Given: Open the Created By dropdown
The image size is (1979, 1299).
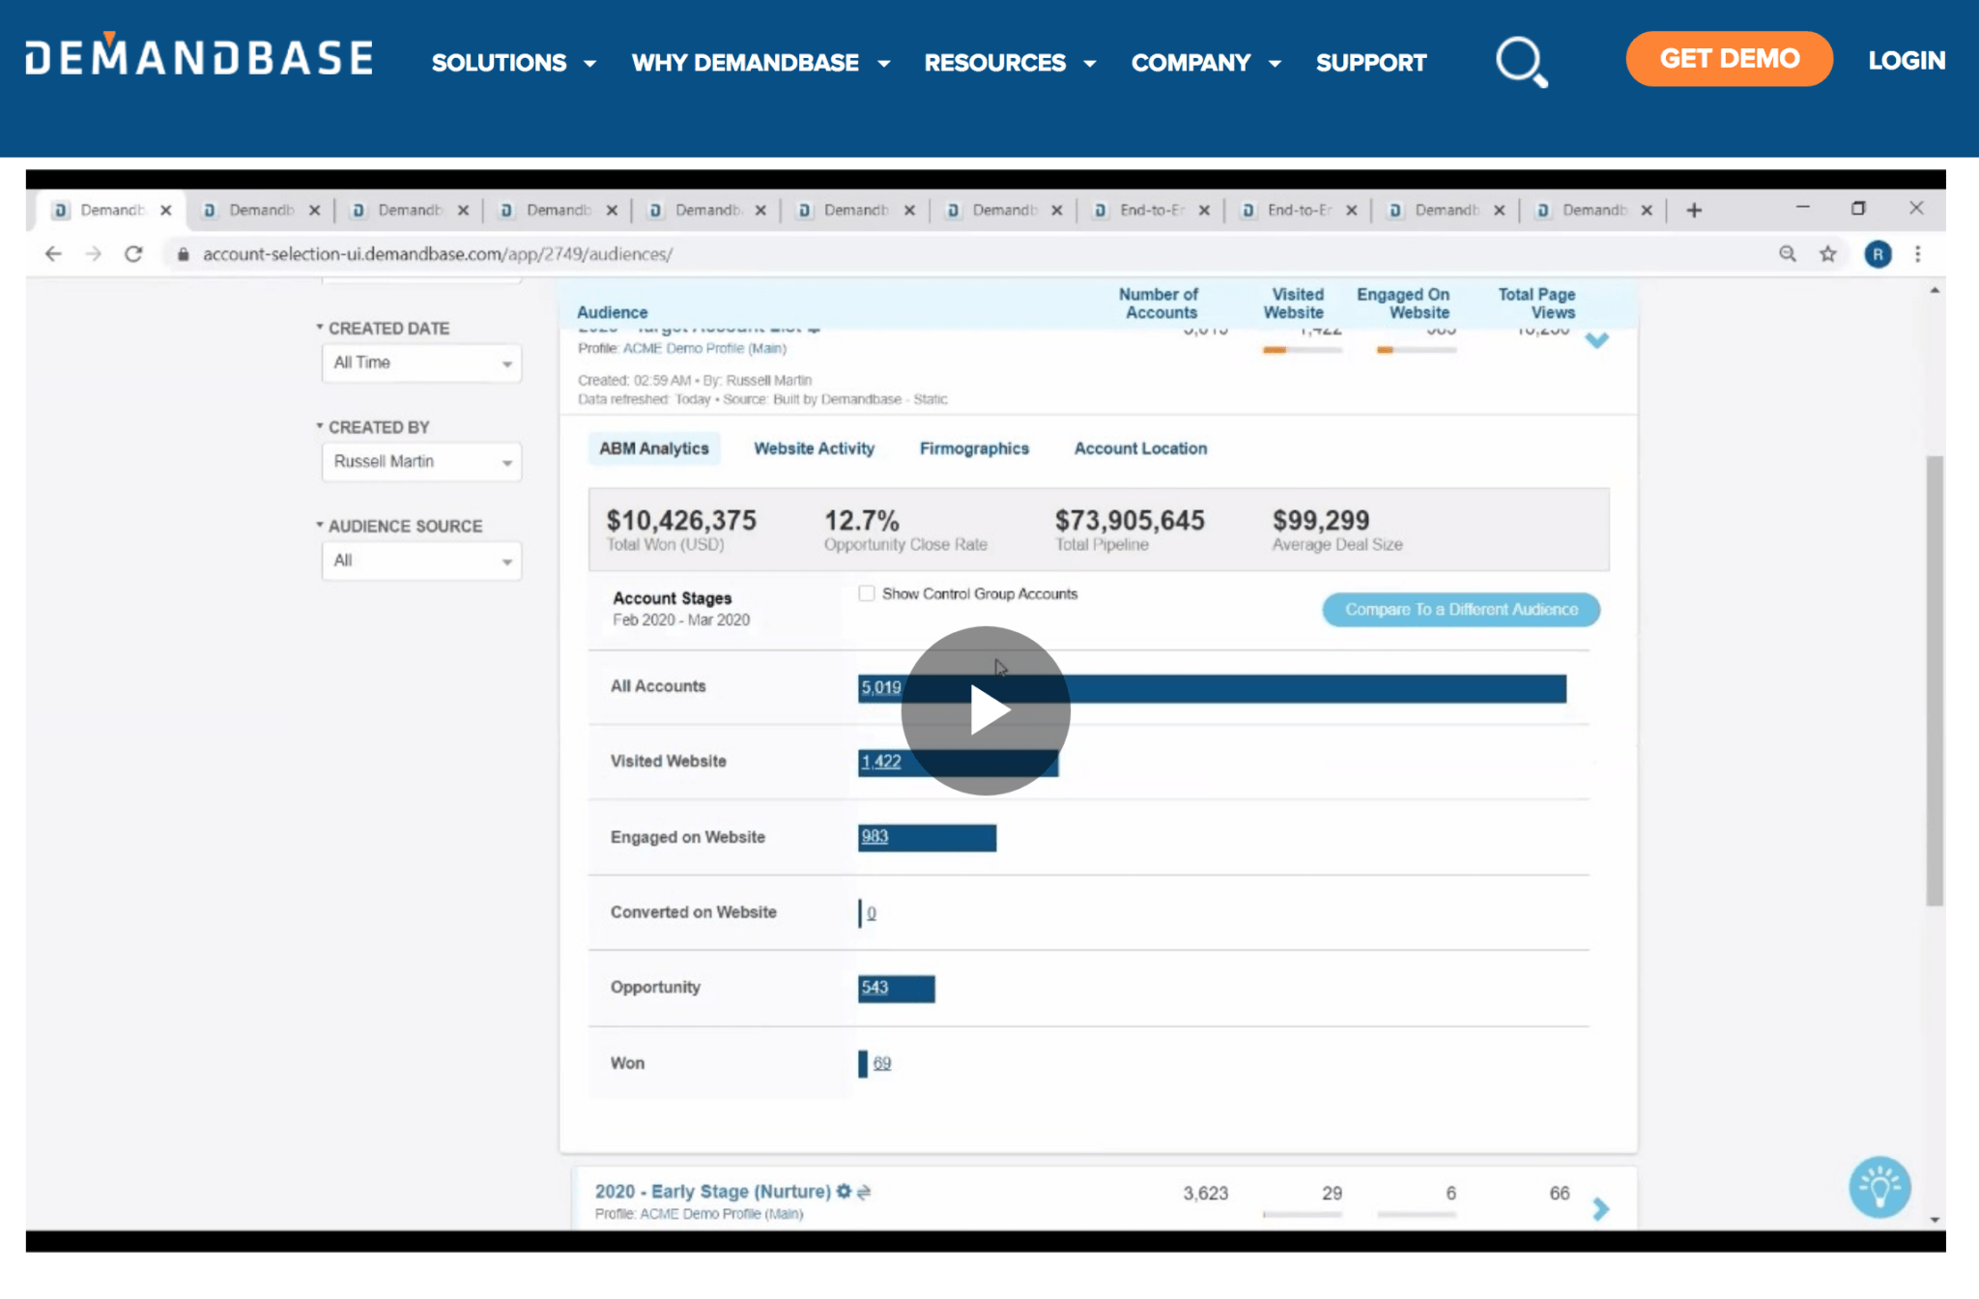Looking at the screenshot, I should 421,462.
